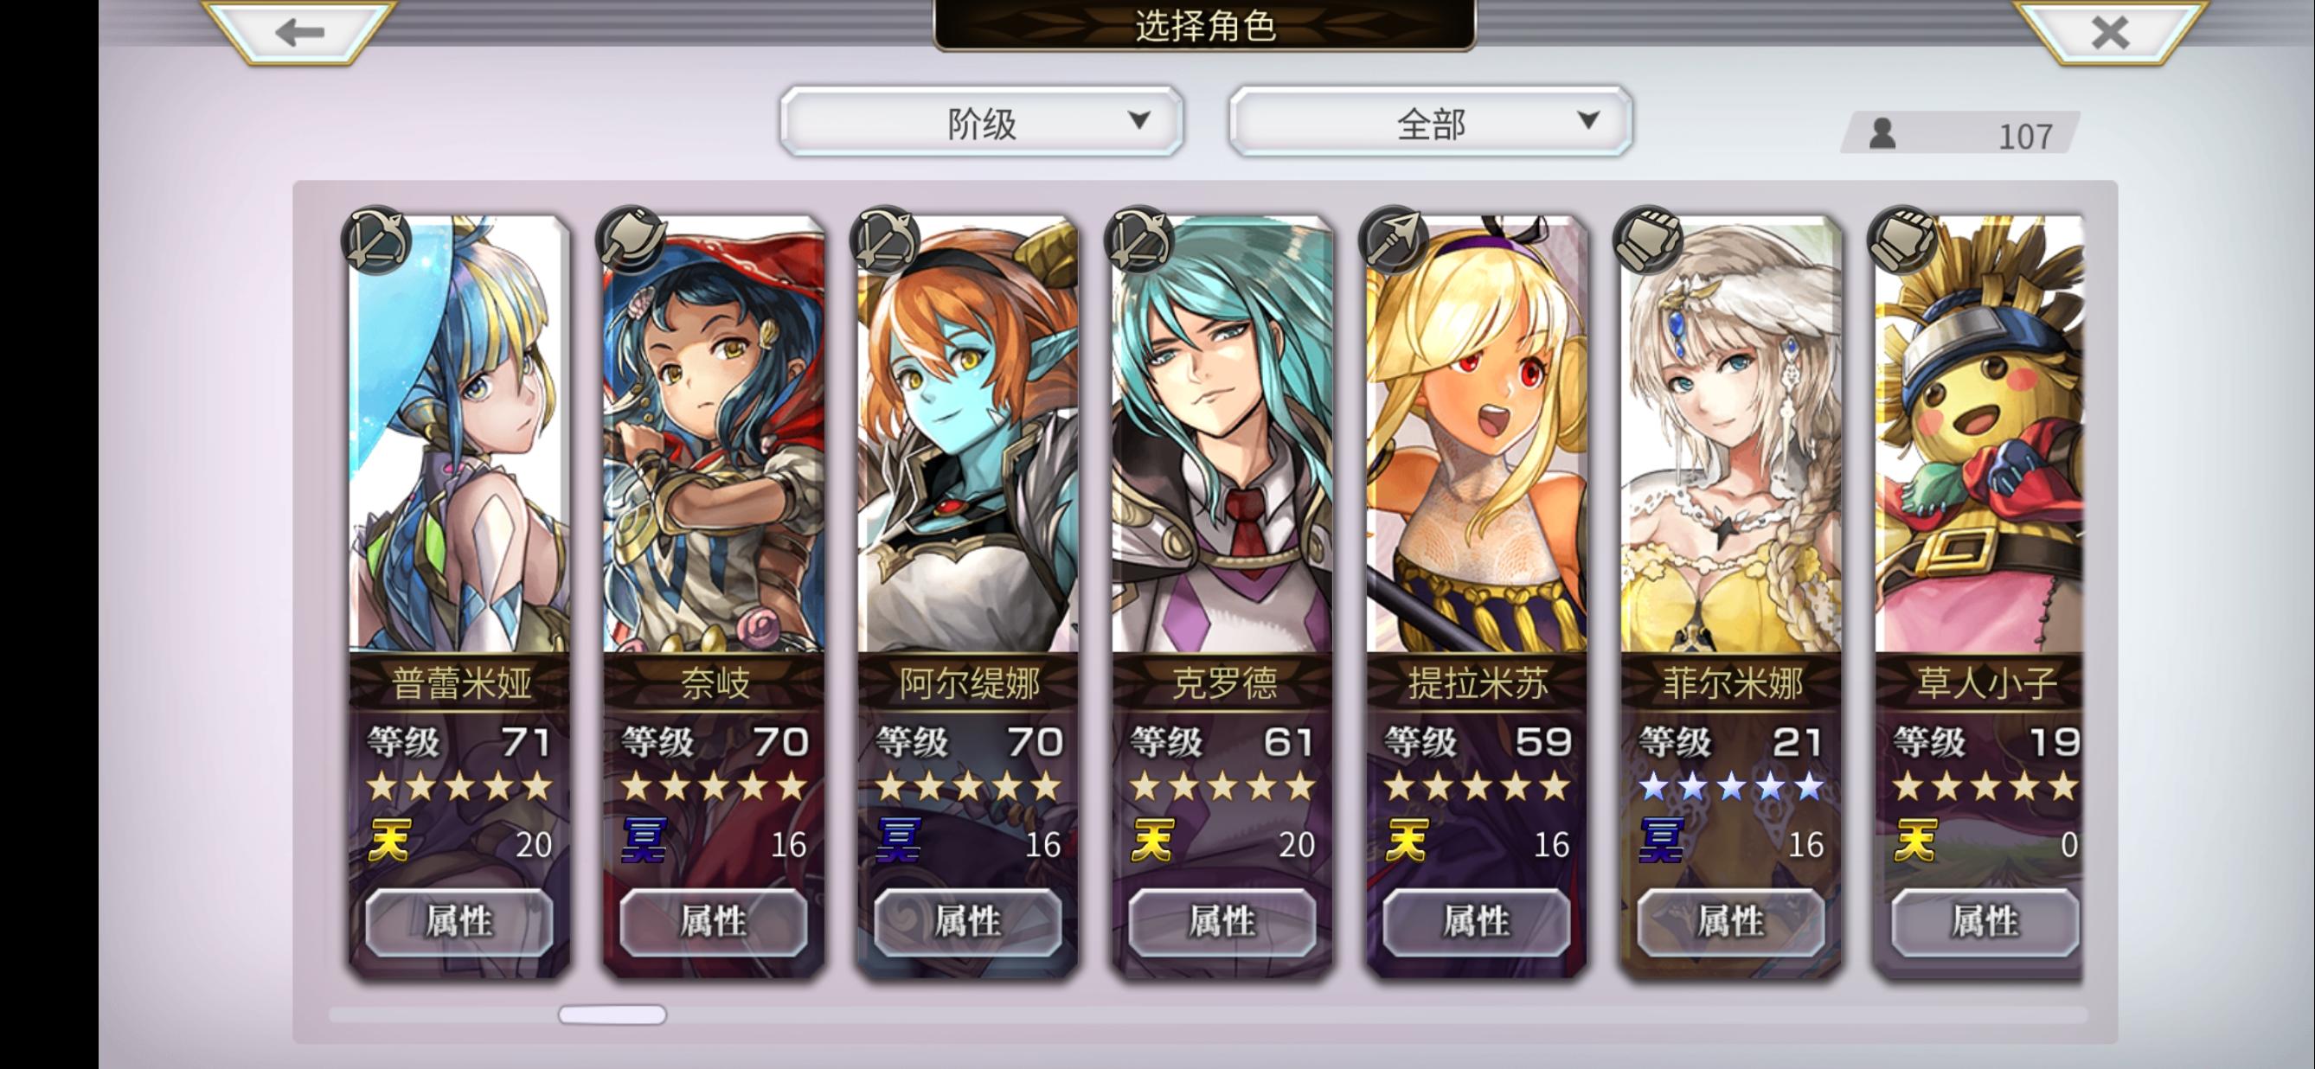Screen dimensions: 2315x1069
Task: Choose the 阿尔缇娜 character portrait
Action: 968,435
